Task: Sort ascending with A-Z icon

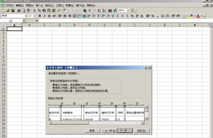Action: [99, 10]
